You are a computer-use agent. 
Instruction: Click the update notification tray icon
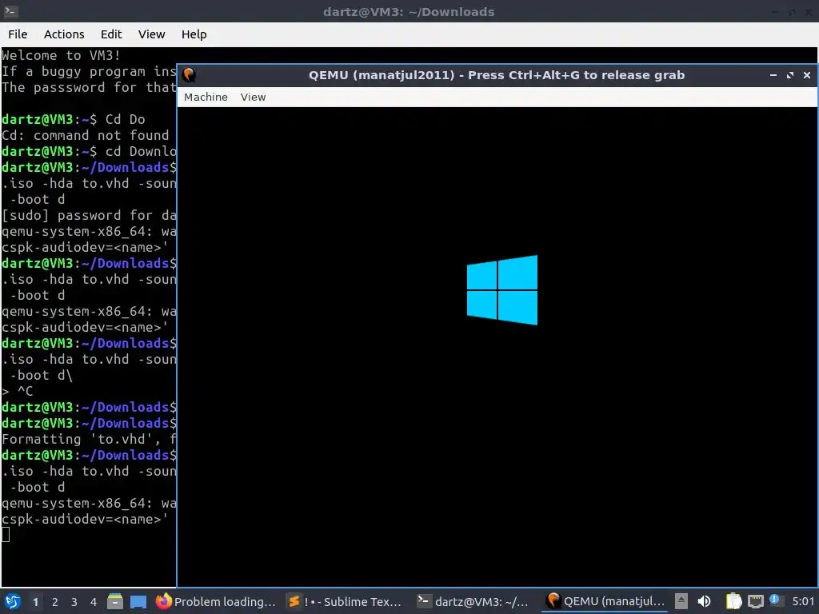pyautogui.click(x=776, y=600)
